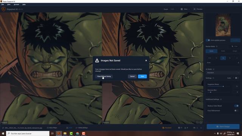Screen dimensions: 242x136
Task: Choose the 2x scale option
Action: 216,58
